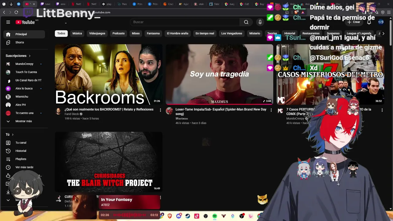Open the Farid Dieck channel avatar
This screenshot has width=393, height=221.
coord(58,111)
